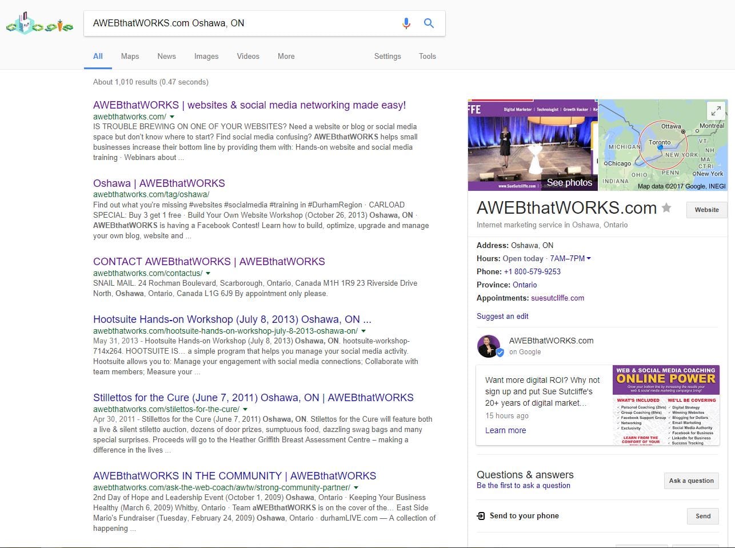Click the send-to-phone icon
Screen dimensions: 735x548
coord(481,516)
